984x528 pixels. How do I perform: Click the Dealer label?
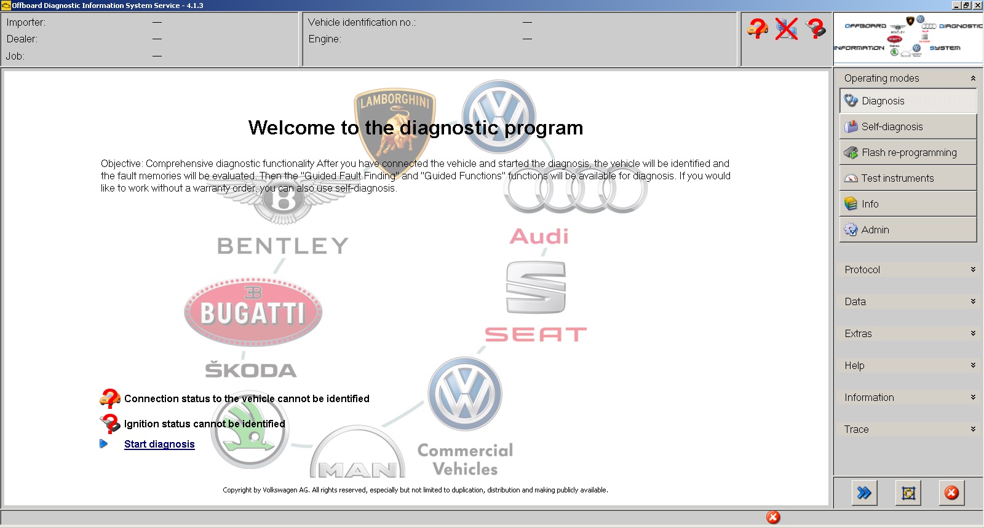[x=22, y=39]
